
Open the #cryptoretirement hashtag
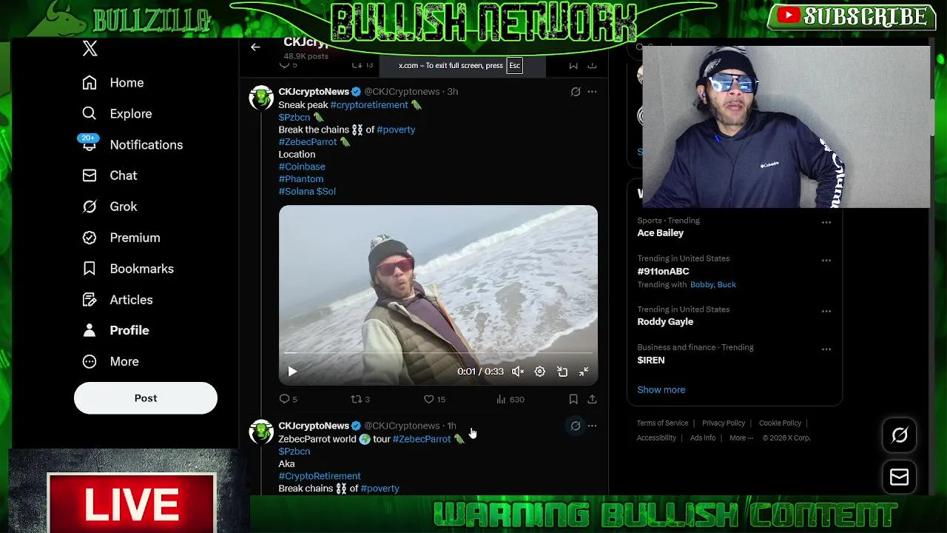point(369,105)
